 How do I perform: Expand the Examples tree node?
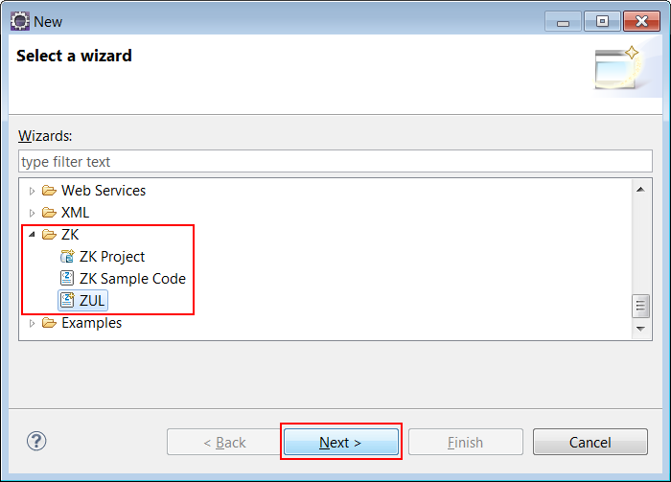pyautogui.click(x=32, y=323)
